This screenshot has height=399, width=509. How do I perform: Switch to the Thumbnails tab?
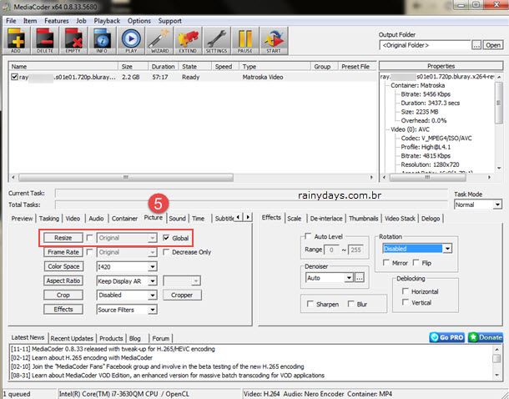point(363,219)
